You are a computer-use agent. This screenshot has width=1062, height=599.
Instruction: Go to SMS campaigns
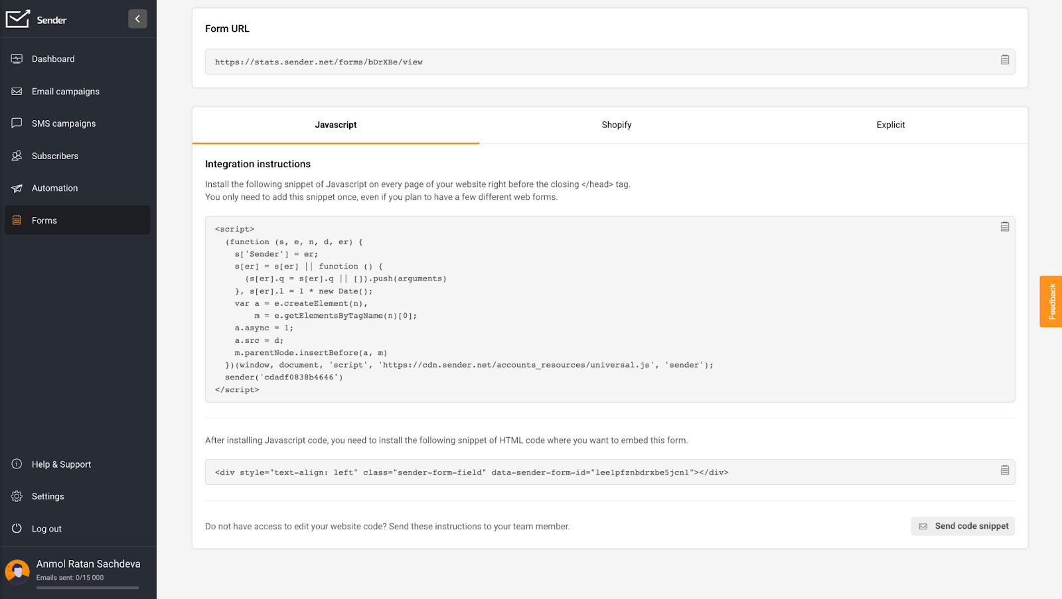pos(63,123)
